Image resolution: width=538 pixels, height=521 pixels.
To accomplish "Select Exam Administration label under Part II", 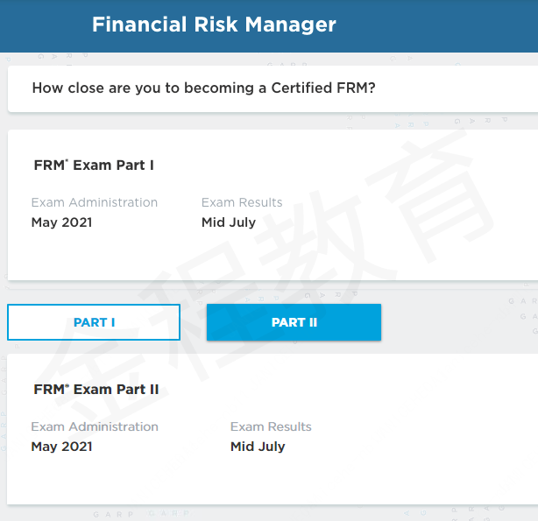I will point(95,426).
